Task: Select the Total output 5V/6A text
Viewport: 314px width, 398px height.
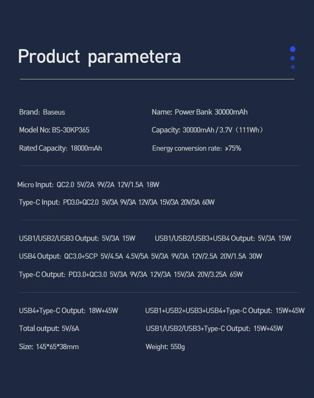Action: [49, 328]
